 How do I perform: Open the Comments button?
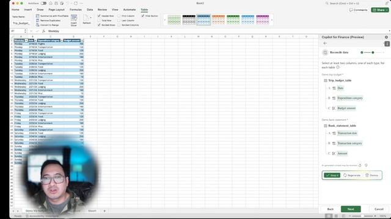tap(359, 10)
